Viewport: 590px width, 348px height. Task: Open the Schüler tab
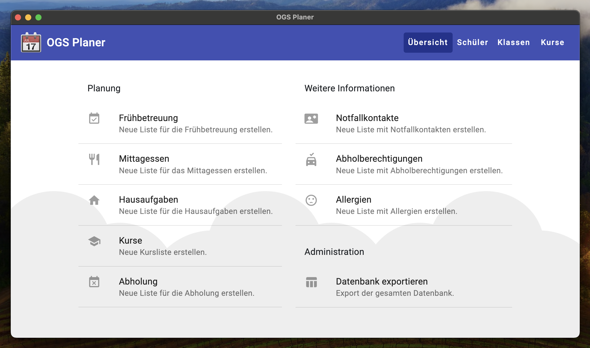tap(472, 42)
